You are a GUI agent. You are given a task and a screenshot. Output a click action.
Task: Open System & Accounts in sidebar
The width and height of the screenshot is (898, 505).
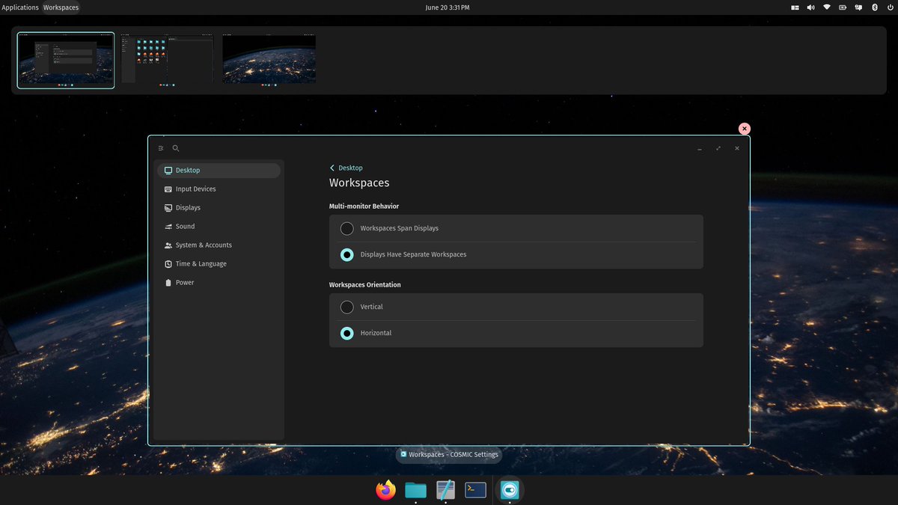click(x=219, y=245)
